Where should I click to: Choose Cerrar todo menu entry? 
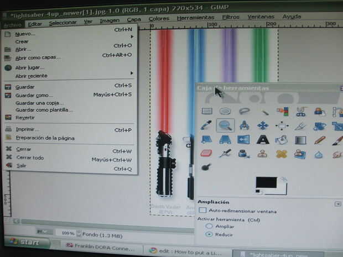pos(70,158)
